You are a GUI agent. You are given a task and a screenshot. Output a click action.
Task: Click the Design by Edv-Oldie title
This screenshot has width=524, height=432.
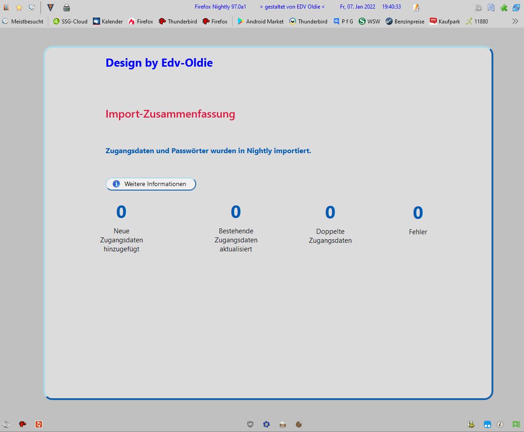pos(159,63)
